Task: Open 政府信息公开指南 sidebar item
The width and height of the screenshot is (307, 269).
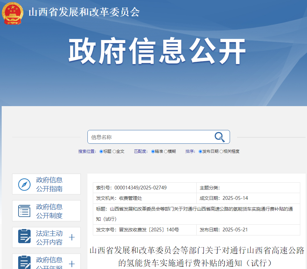Action: [49, 184]
